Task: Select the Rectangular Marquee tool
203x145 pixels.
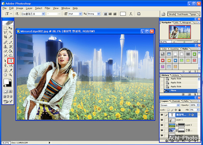Action: click(6, 28)
